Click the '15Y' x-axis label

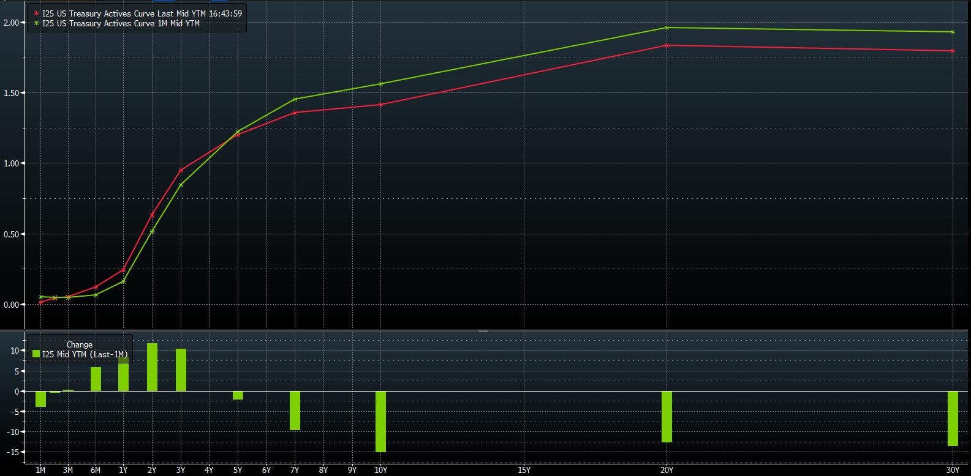click(x=524, y=470)
